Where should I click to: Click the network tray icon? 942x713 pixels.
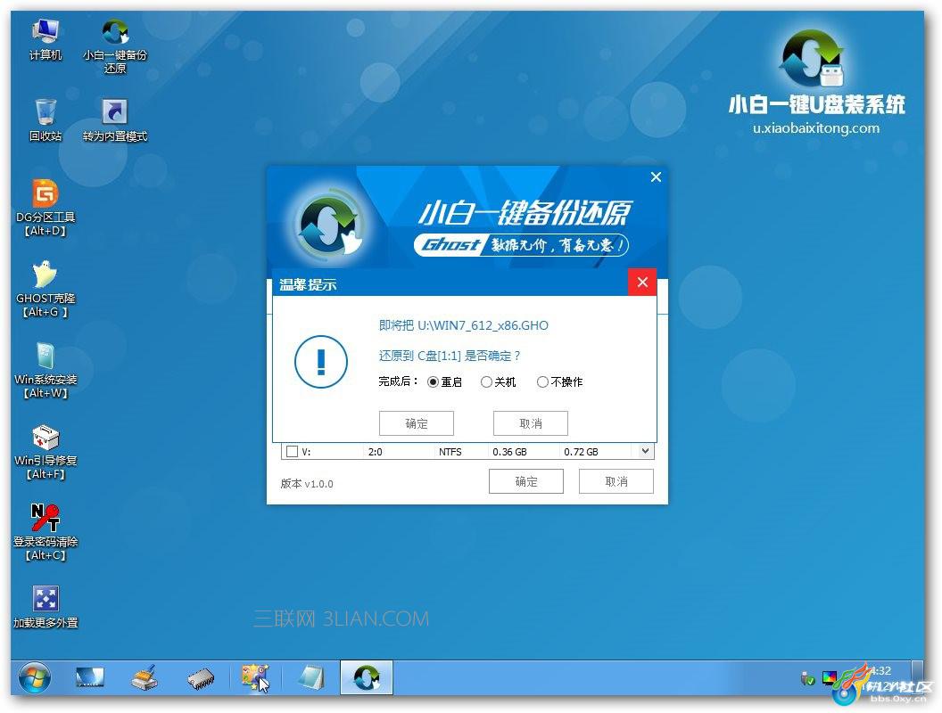click(808, 679)
